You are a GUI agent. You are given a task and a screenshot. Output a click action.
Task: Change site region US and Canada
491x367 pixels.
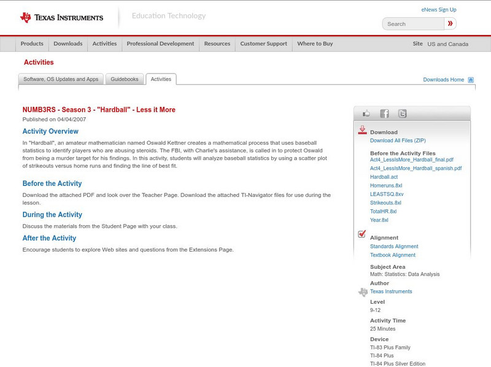(x=448, y=44)
